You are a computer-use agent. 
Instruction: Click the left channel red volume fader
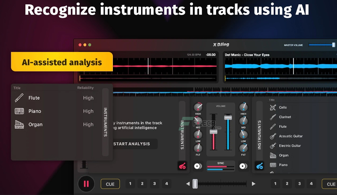coord(213,132)
